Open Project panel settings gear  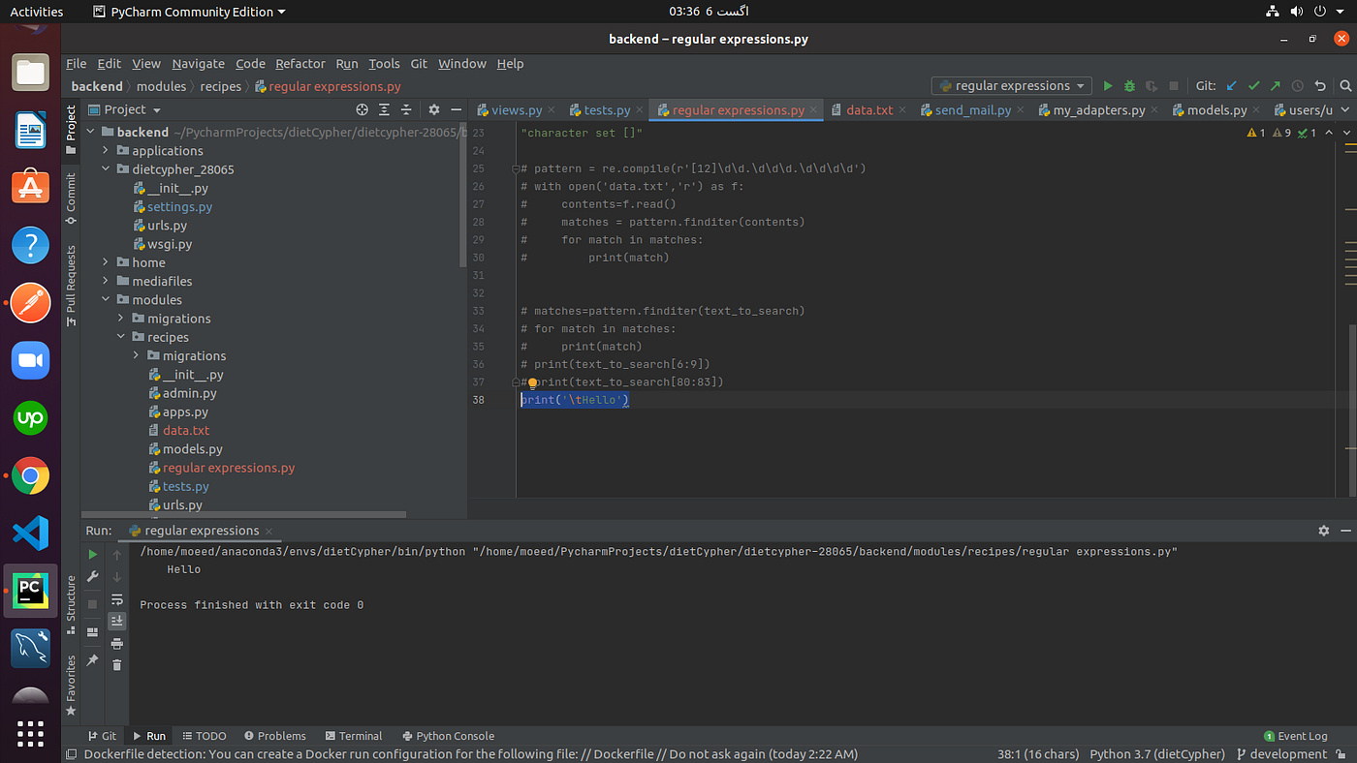434,110
